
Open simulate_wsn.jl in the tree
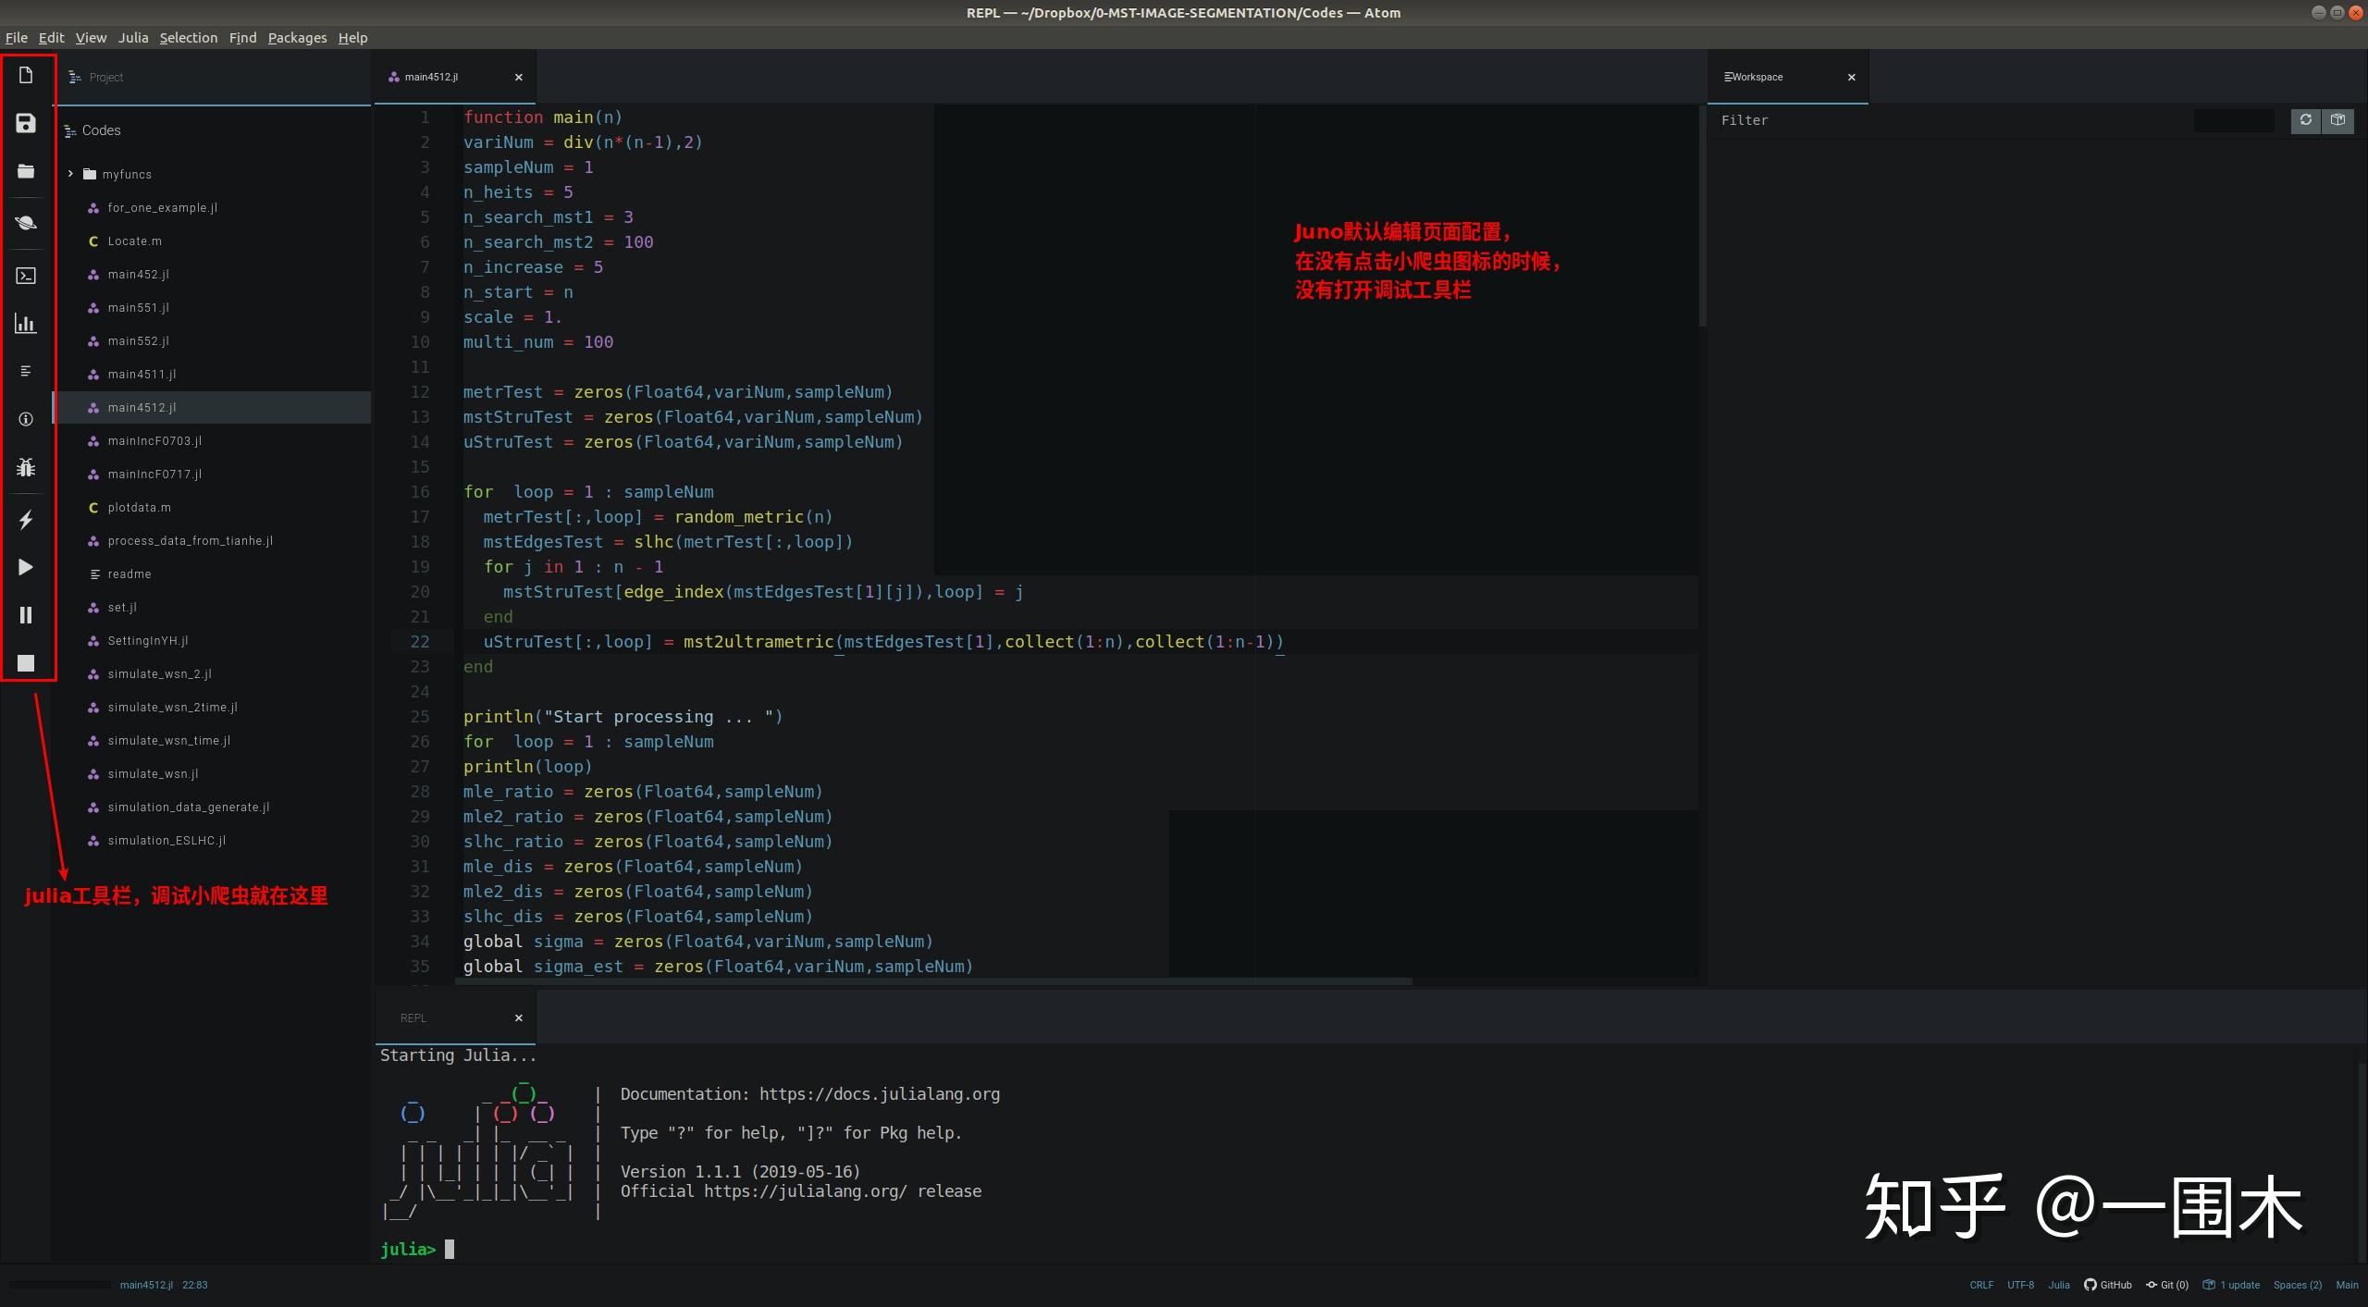pos(153,774)
